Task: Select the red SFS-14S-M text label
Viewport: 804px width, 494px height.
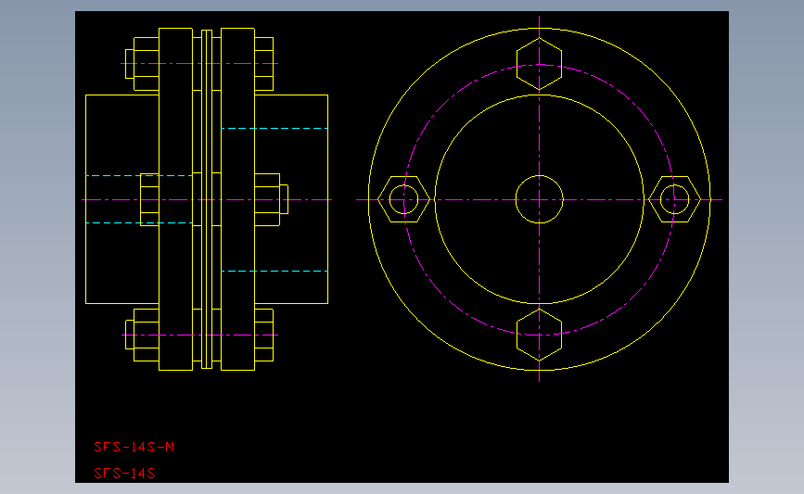Action: point(134,447)
